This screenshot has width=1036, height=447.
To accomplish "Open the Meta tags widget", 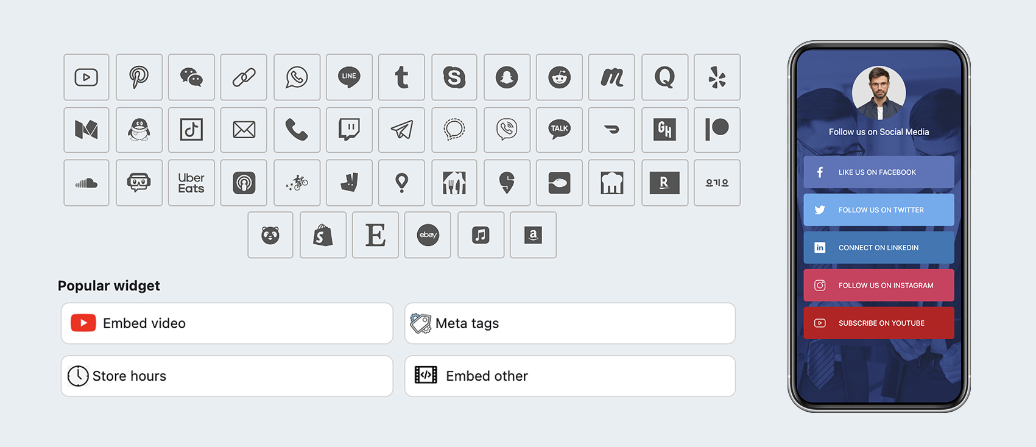I will 570,323.
